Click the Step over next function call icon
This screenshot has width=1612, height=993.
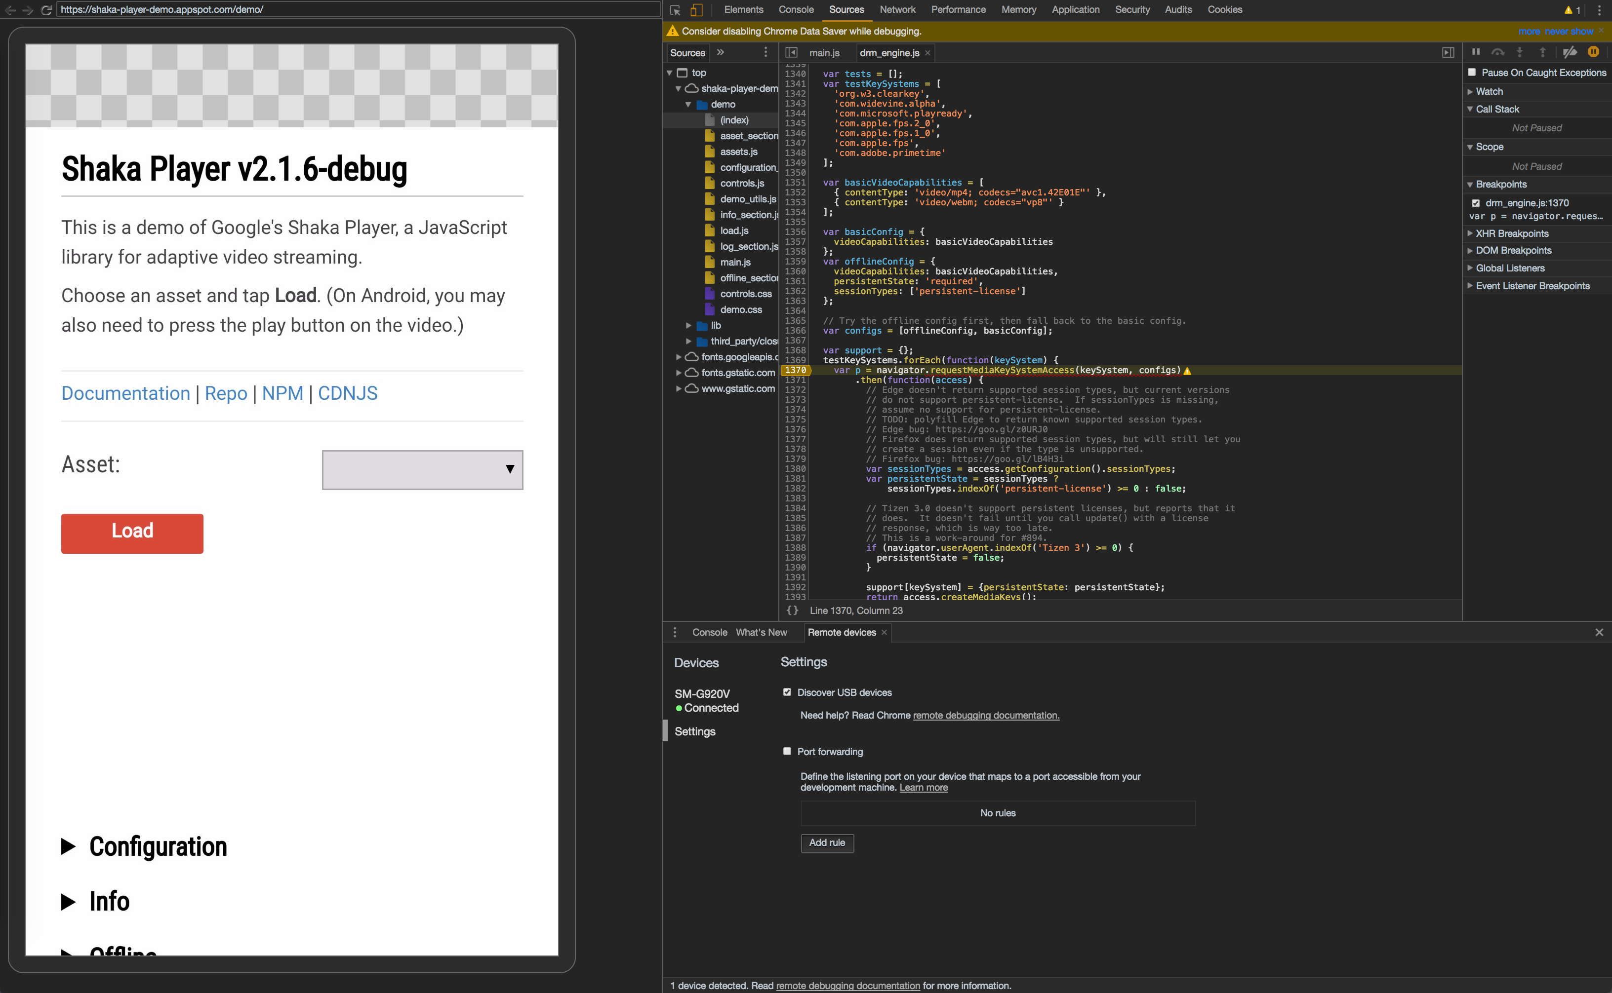1497,52
